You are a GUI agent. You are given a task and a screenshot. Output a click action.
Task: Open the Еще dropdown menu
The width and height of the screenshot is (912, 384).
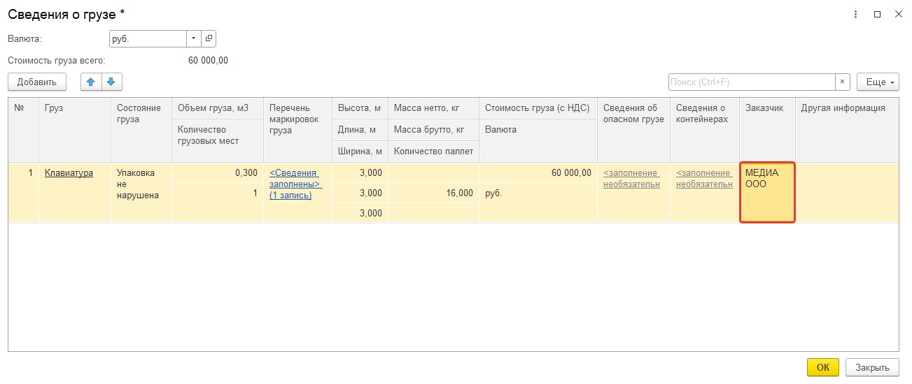point(878,82)
